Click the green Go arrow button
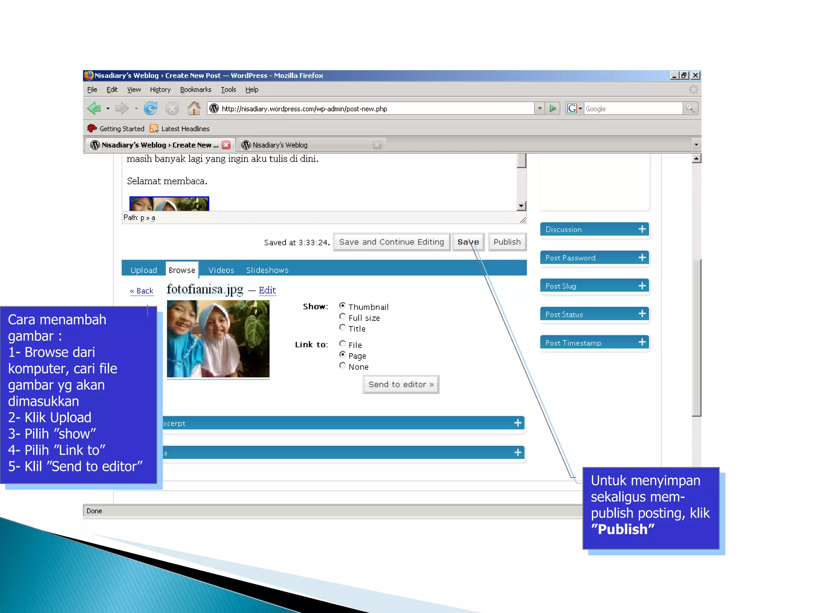 553,108
